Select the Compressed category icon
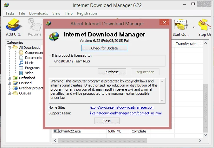 point(21,53)
